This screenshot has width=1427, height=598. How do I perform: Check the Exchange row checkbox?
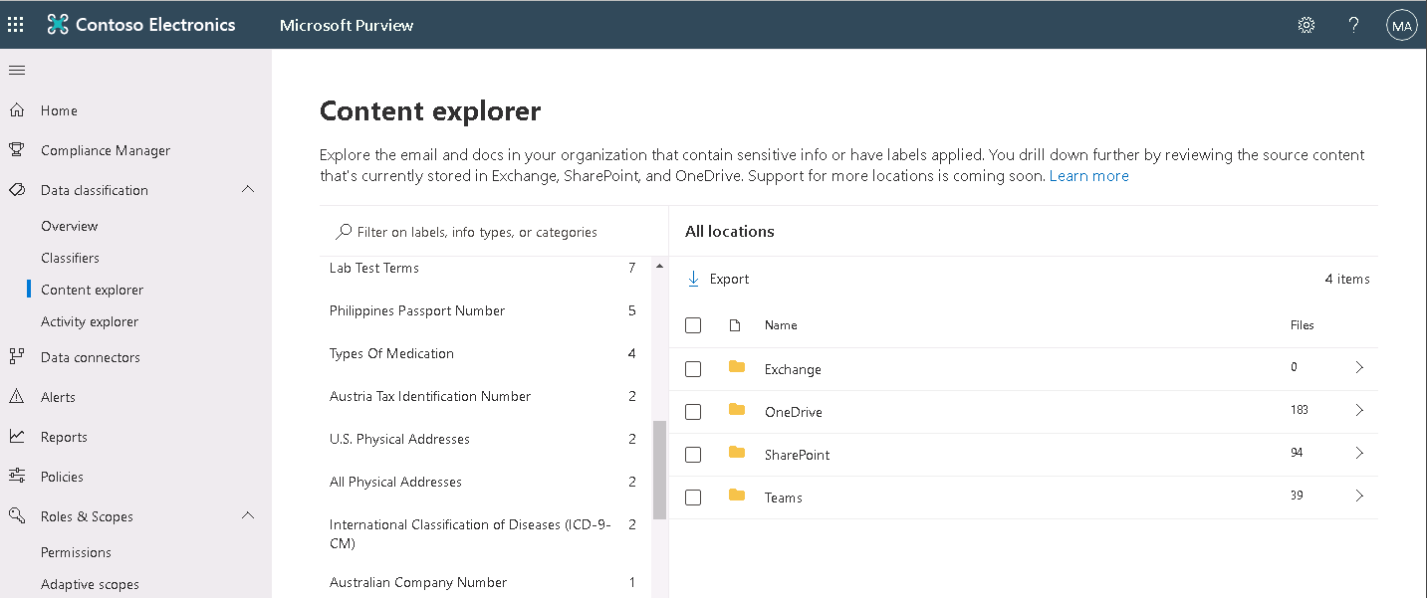pos(693,368)
